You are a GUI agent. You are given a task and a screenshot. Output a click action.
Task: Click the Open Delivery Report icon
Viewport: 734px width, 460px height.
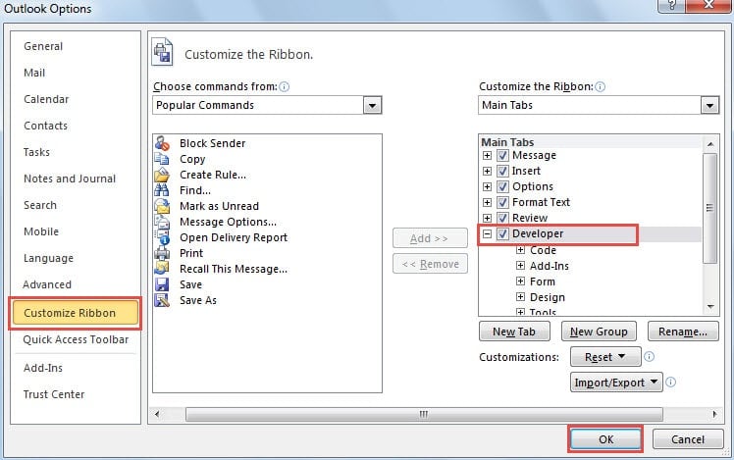163,237
